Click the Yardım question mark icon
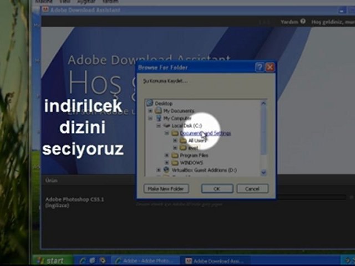Viewport: 355px width, 266px height. 303,22
